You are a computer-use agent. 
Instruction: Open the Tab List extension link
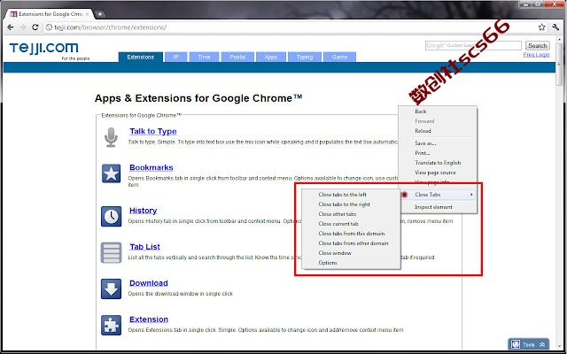click(x=144, y=247)
